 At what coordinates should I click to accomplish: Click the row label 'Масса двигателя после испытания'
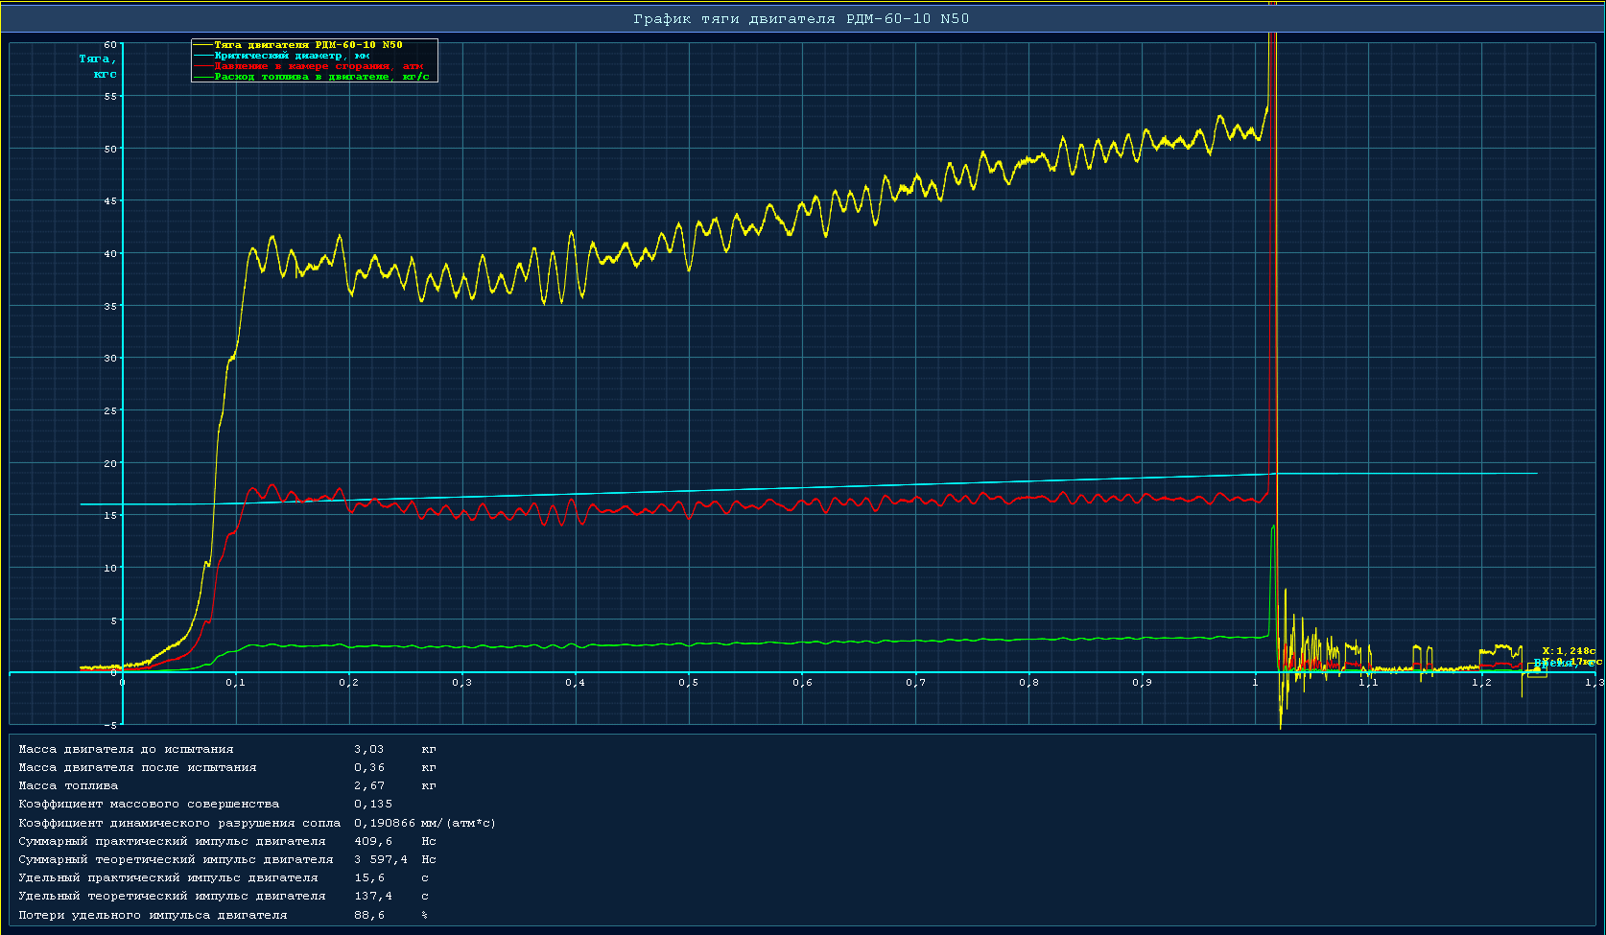[x=137, y=768]
